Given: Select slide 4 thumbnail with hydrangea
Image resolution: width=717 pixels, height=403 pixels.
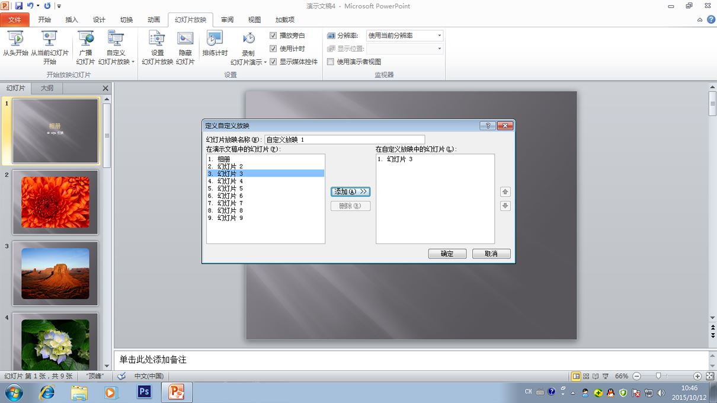Looking at the screenshot, I should point(55,341).
